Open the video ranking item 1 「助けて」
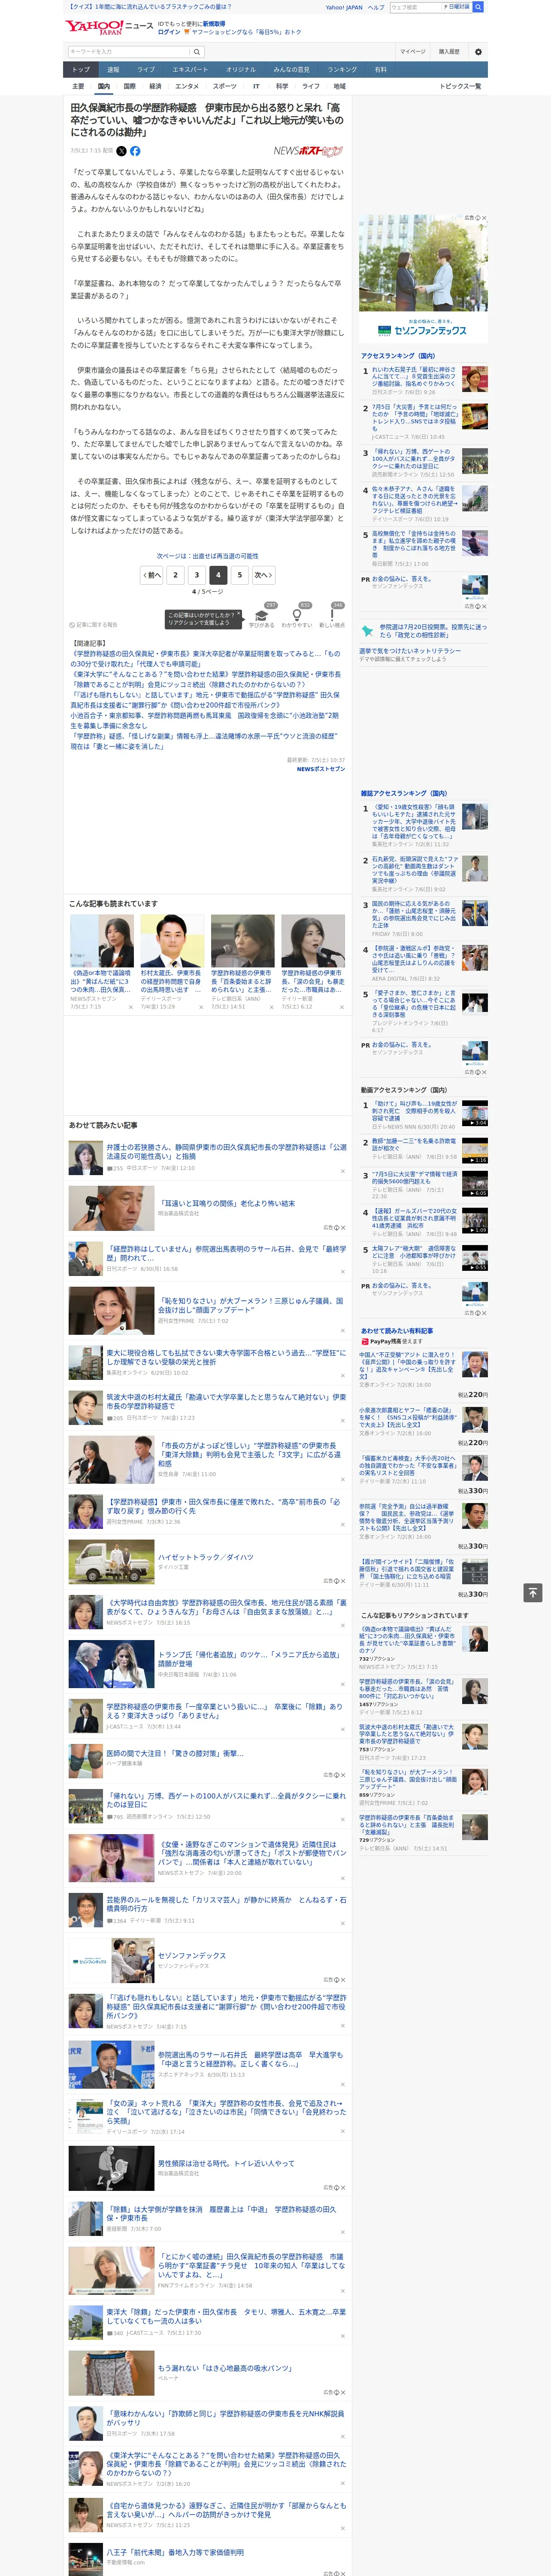This screenshot has width=551, height=2576. point(414,1111)
